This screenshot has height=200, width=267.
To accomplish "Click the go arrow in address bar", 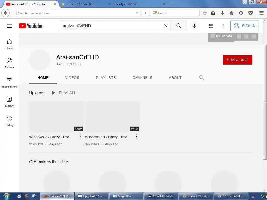I will coord(145,13).
